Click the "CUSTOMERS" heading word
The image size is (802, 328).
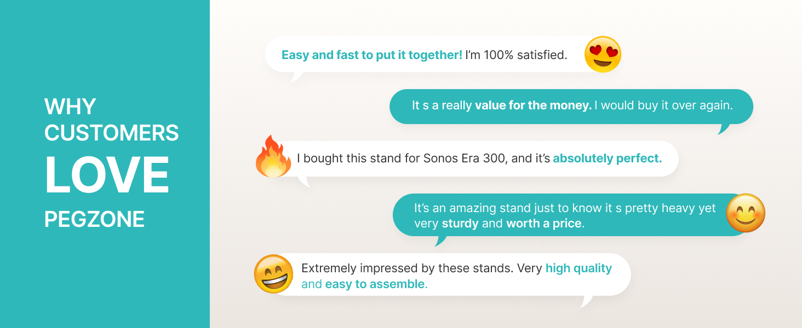tap(112, 133)
